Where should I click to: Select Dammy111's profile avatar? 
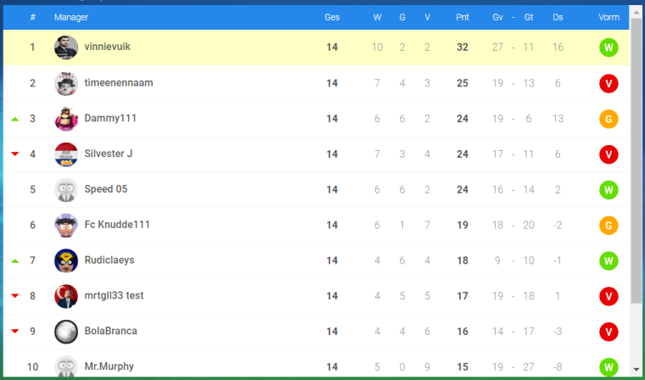[66, 119]
